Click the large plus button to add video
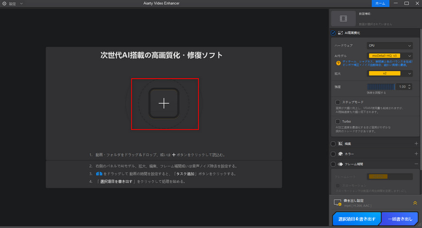The width and height of the screenshot is (422, 228). pyautogui.click(x=164, y=103)
